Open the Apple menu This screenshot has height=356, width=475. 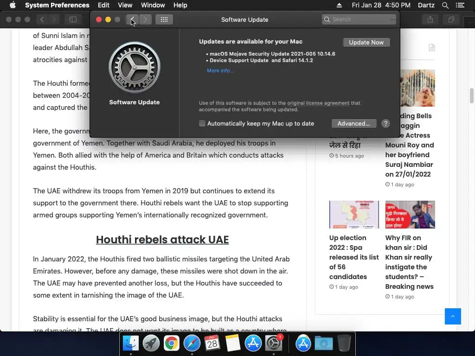13,5
